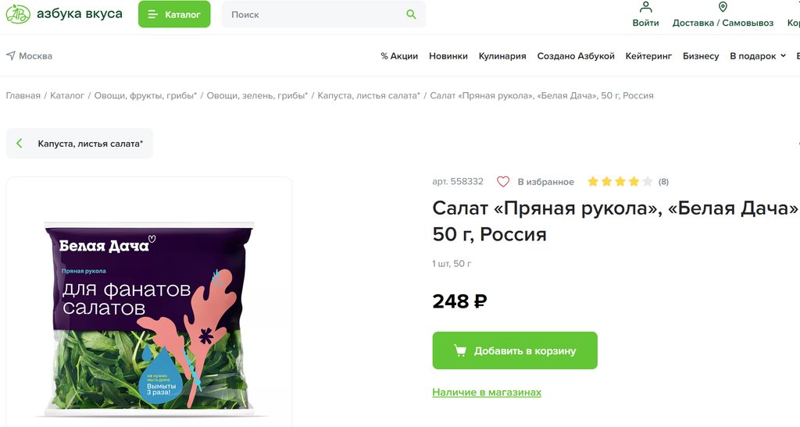Click the Азбука Вкуса logo icon
800x427 pixels.
[18, 14]
